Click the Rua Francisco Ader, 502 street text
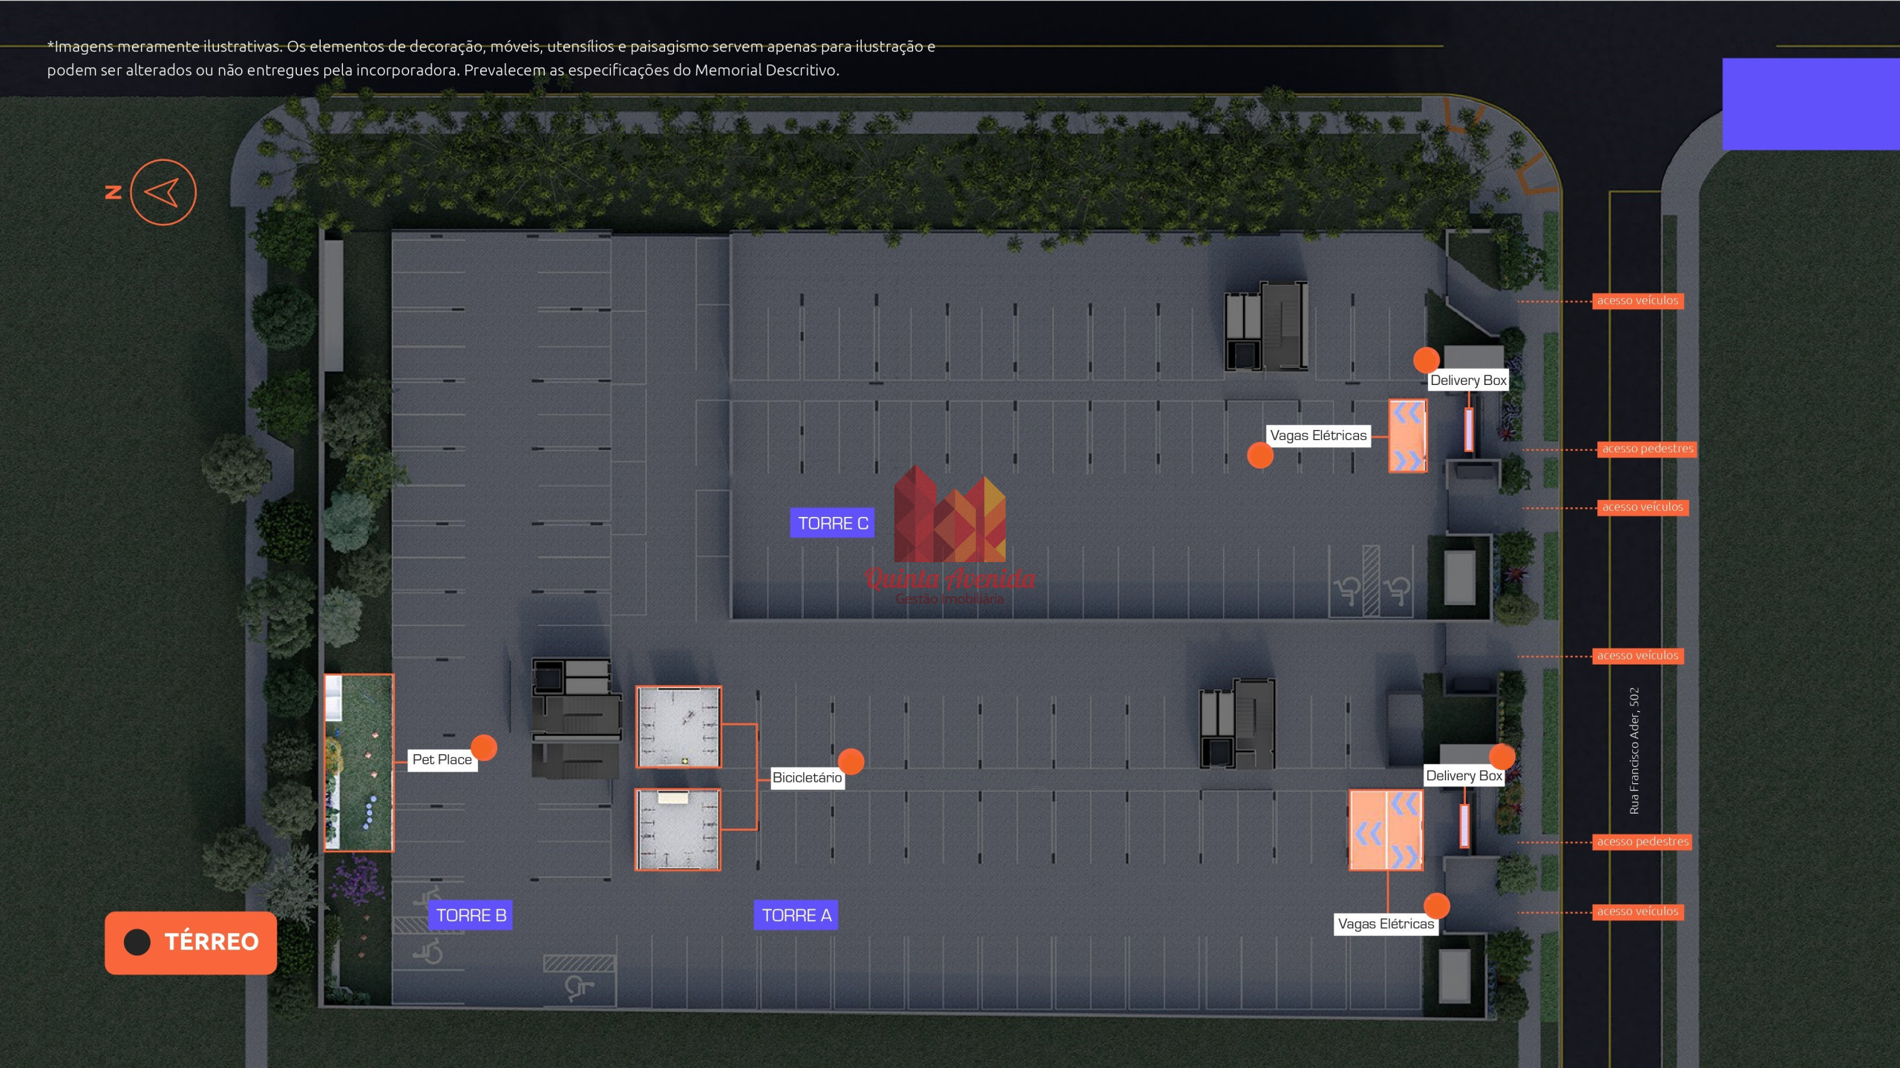Viewport: 1900px width, 1068px height. point(1634,751)
